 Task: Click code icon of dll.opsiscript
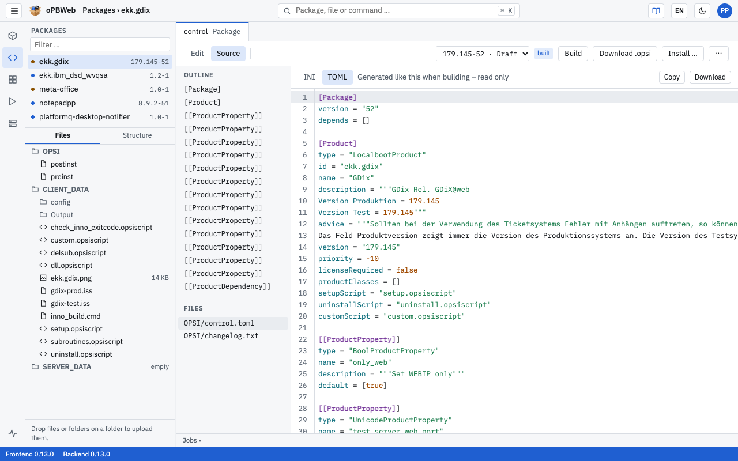pyautogui.click(x=43, y=266)
